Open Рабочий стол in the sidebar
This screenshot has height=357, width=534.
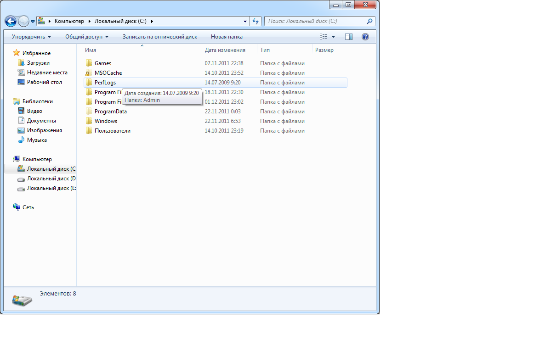pyautogui.click(x=44, y=82)
